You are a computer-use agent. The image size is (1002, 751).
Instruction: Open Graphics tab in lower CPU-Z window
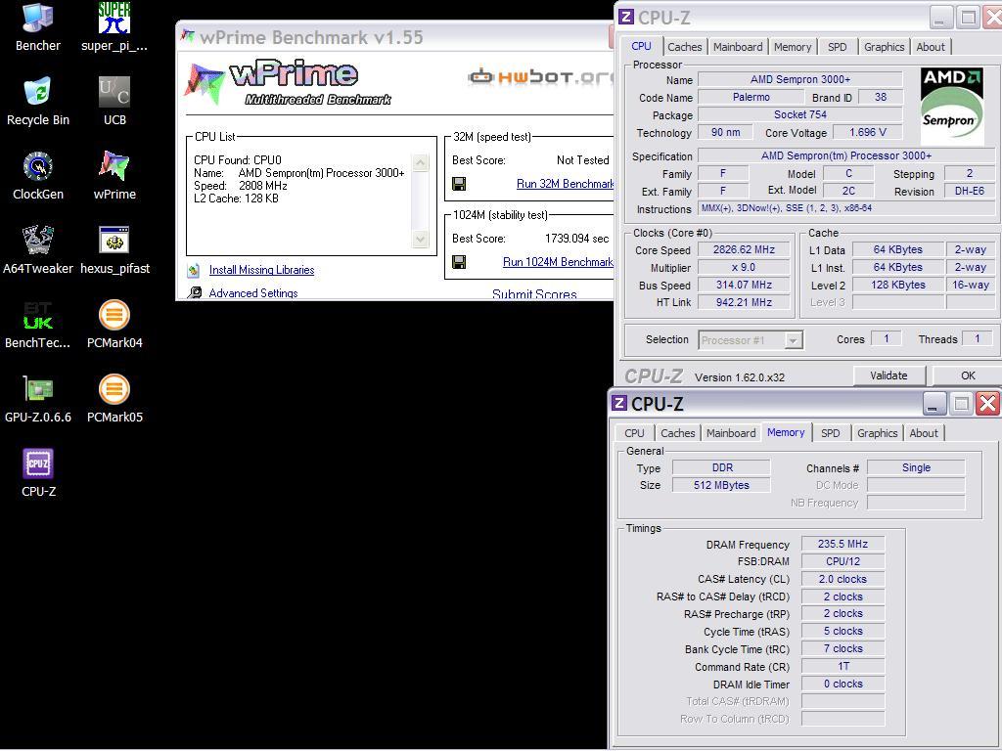click(878, 433)
